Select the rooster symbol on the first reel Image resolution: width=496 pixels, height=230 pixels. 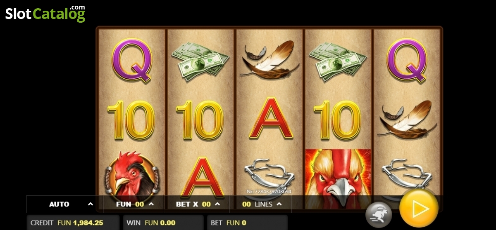(131, 174)
